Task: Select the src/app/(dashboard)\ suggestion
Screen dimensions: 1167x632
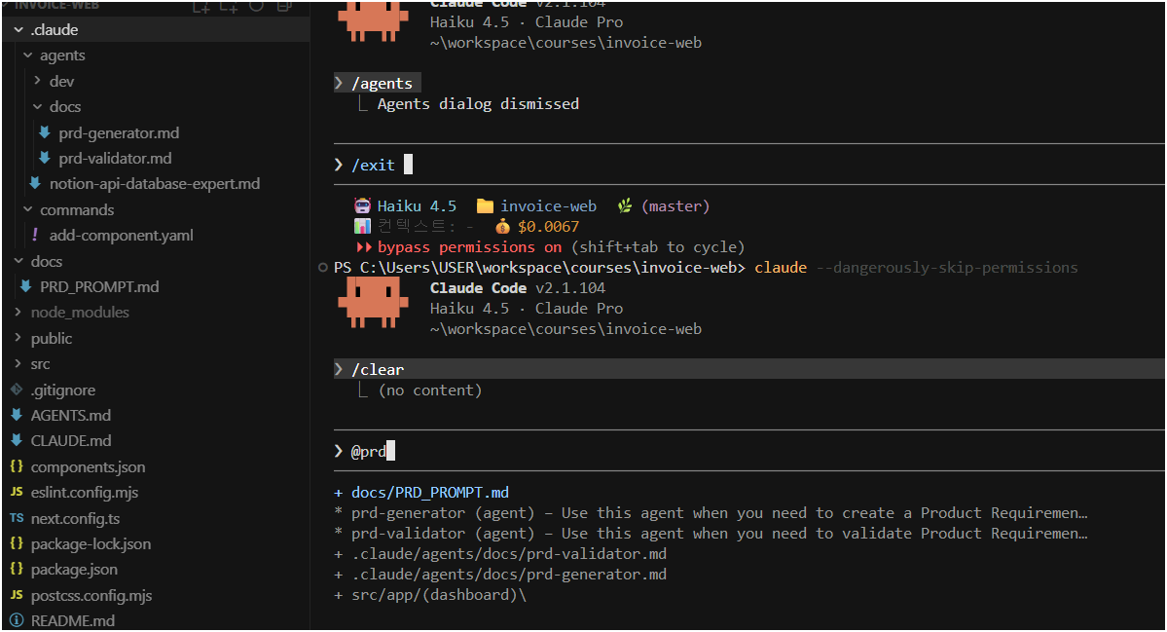Action: pyautogui.click(x=431, y=595)
